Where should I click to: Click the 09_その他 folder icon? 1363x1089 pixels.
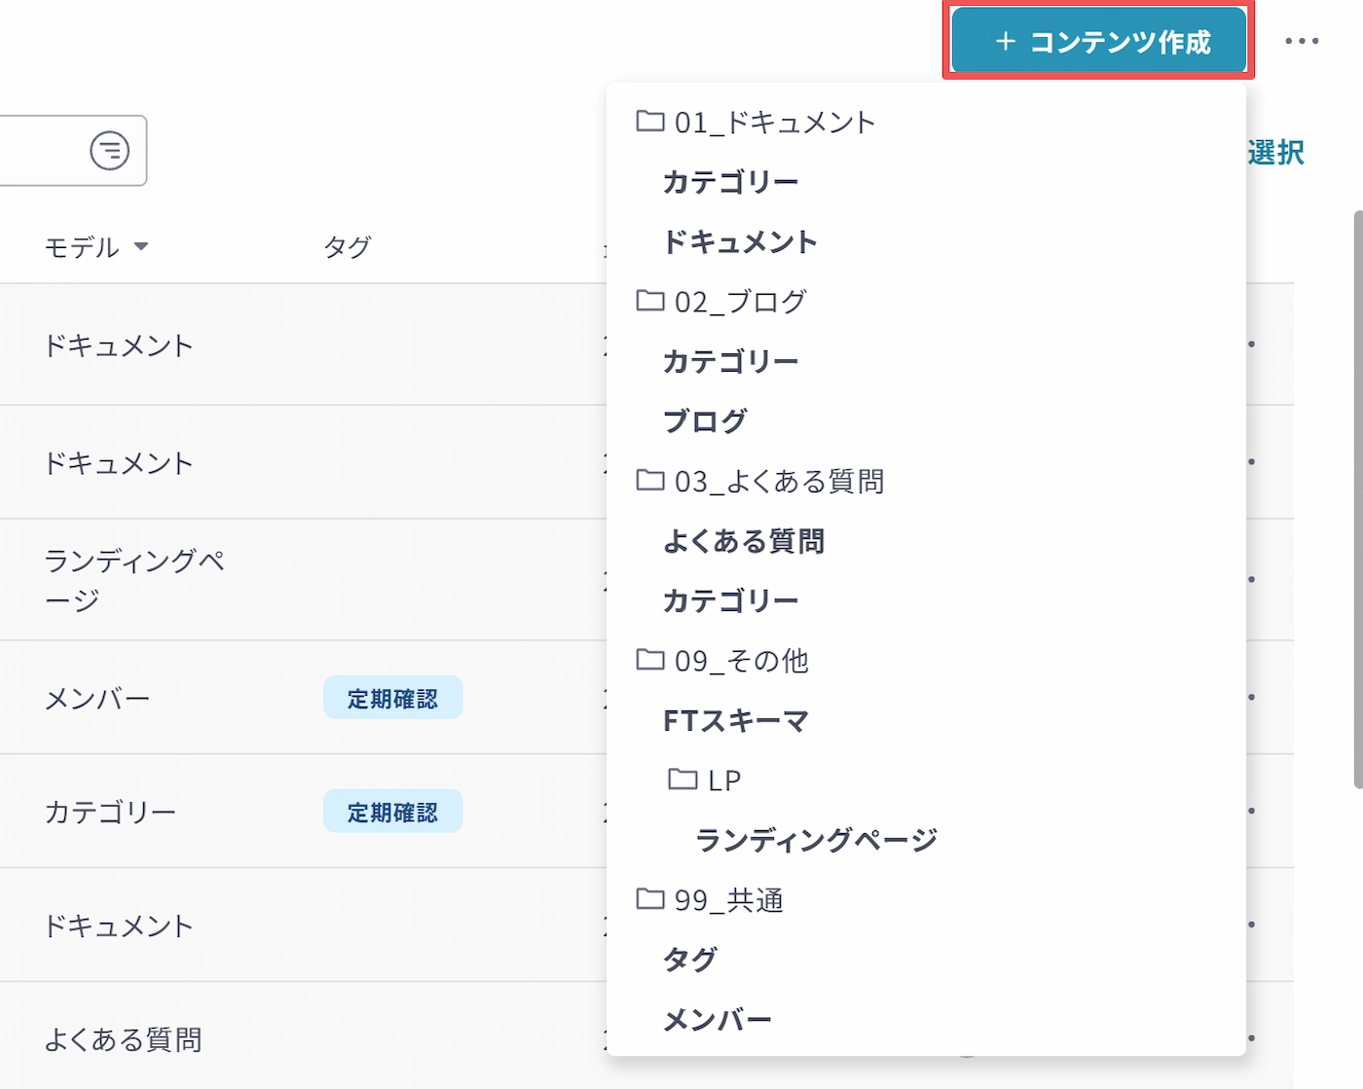point(649,661)
